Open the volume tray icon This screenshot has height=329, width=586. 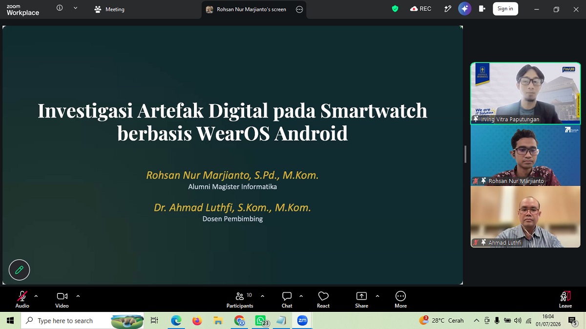[518, 321]
